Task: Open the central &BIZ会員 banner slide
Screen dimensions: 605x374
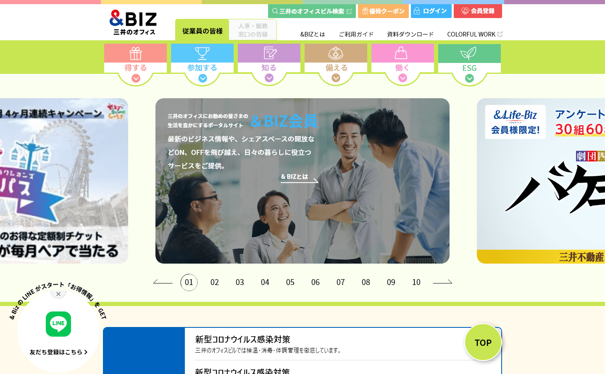Action: point(302,181)
